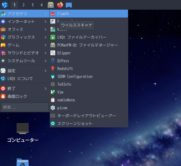Open the LXQt main menu button
Image resolution: width=181 pixels, height=166 pixels.
(5, 5)
